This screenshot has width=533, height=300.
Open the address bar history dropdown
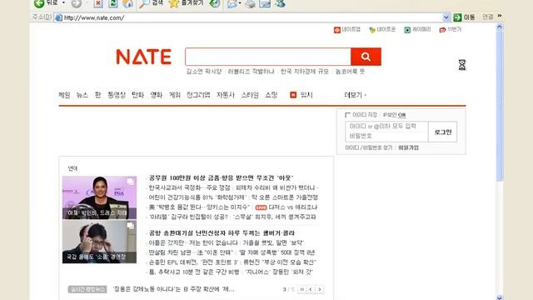click(446, 17)
